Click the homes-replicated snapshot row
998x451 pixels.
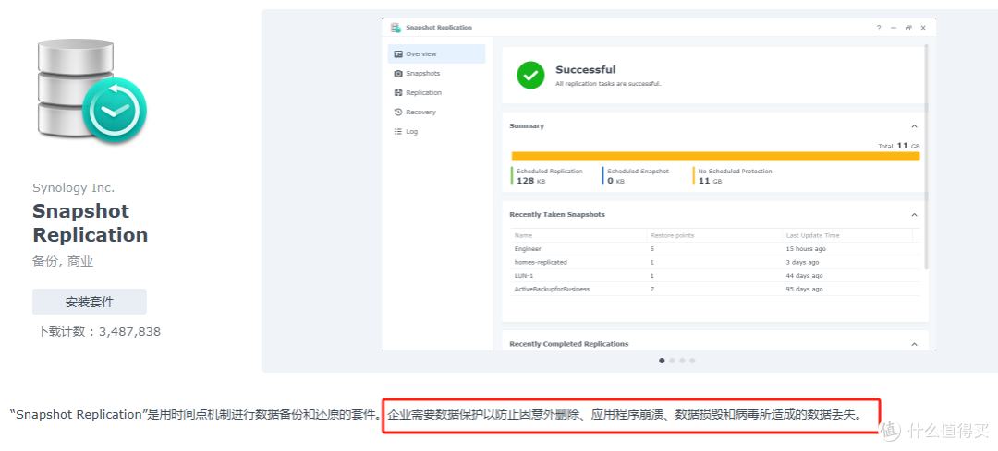point(715,262)
